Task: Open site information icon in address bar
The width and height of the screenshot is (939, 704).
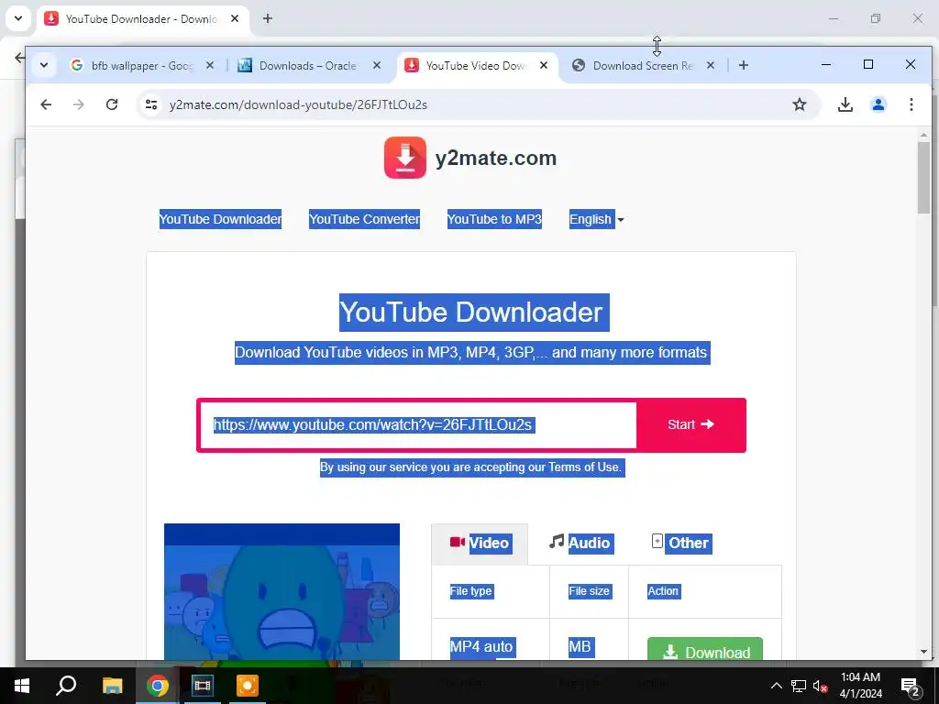Action: click(x=151, y=104)
